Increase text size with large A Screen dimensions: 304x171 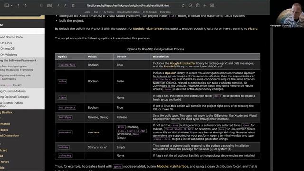click(x=65, y=5)
